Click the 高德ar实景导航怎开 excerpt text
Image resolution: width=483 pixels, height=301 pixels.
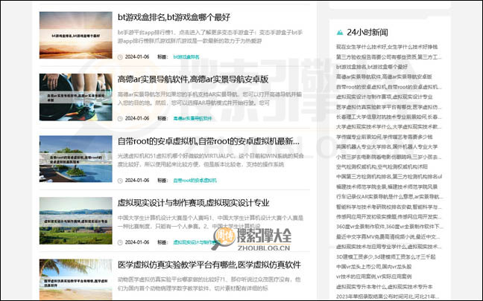(x=209, y=99)
